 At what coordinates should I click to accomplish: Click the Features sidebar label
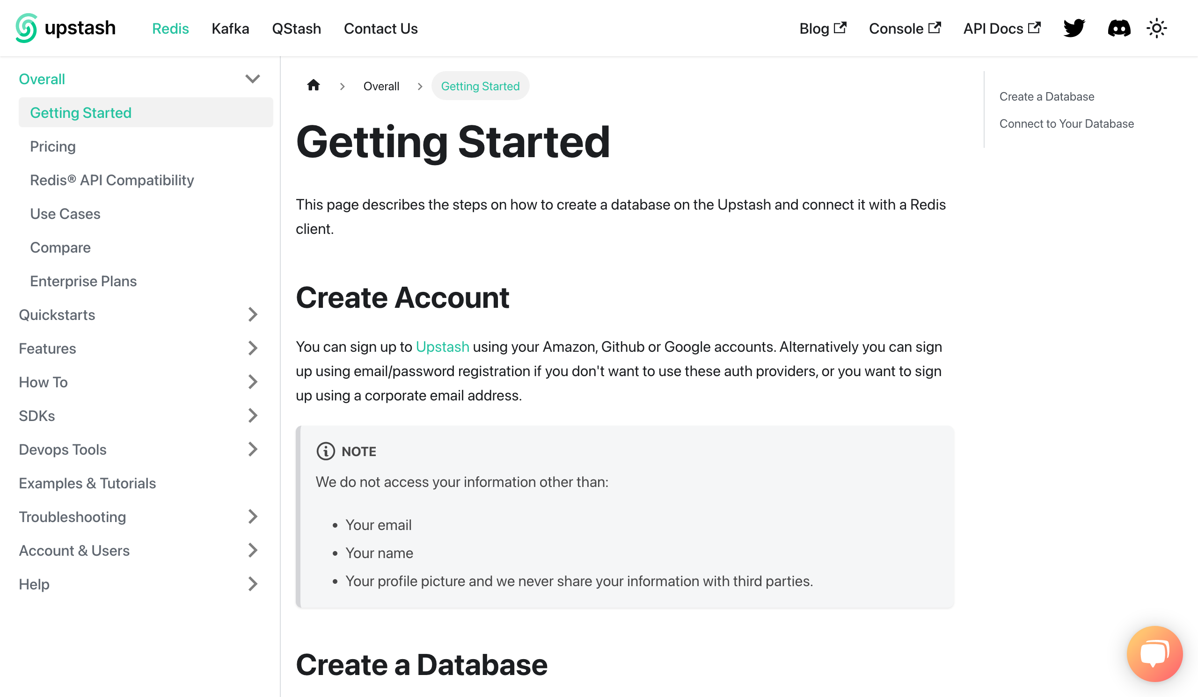click(x=47, y=349)
